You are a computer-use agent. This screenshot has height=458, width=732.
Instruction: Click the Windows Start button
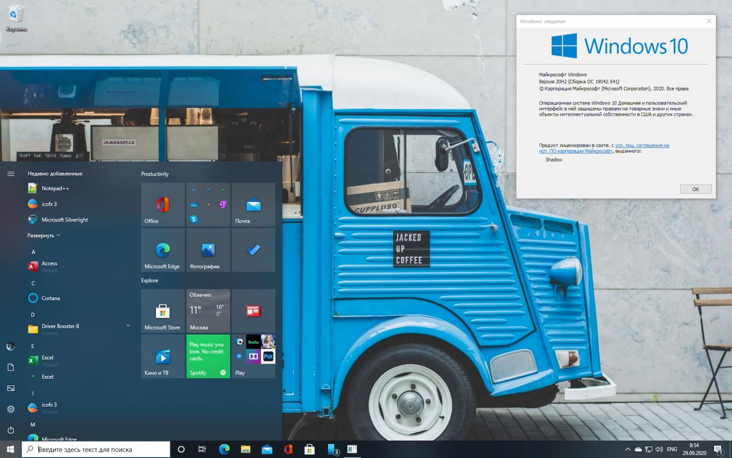click(11, 449)
